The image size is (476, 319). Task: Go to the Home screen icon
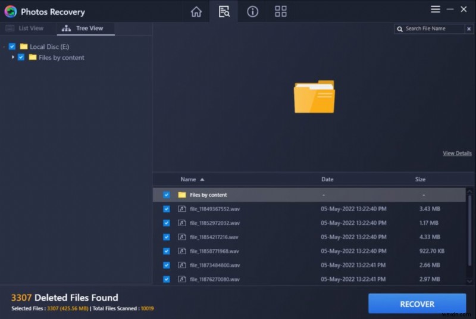pyautogui.click(x=196, y=11)
